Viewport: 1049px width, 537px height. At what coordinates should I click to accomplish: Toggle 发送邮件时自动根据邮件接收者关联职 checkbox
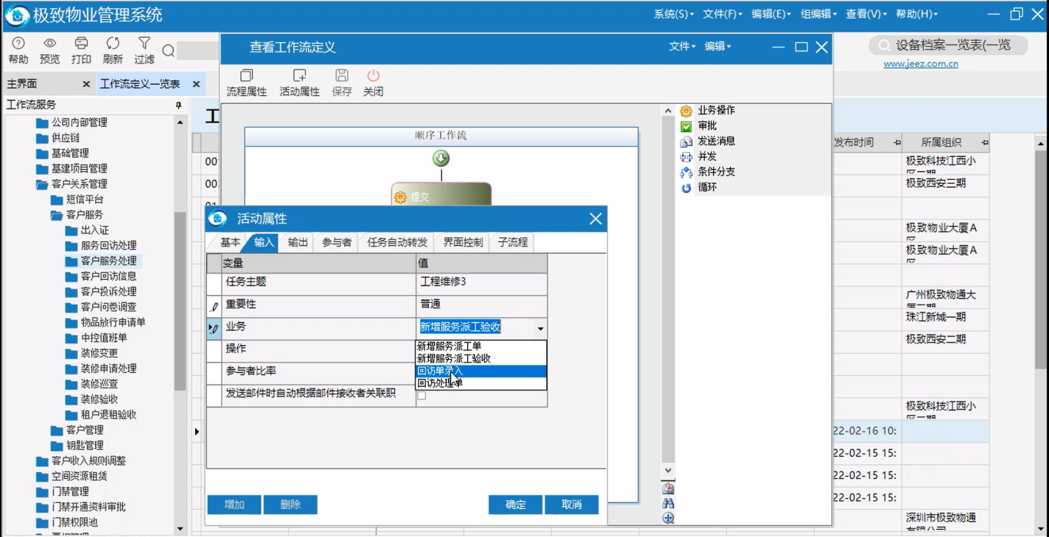[422, 395]
